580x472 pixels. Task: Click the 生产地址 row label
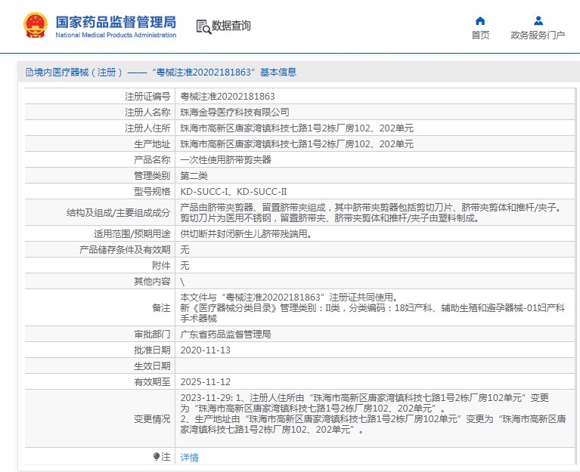coord(152,144)
